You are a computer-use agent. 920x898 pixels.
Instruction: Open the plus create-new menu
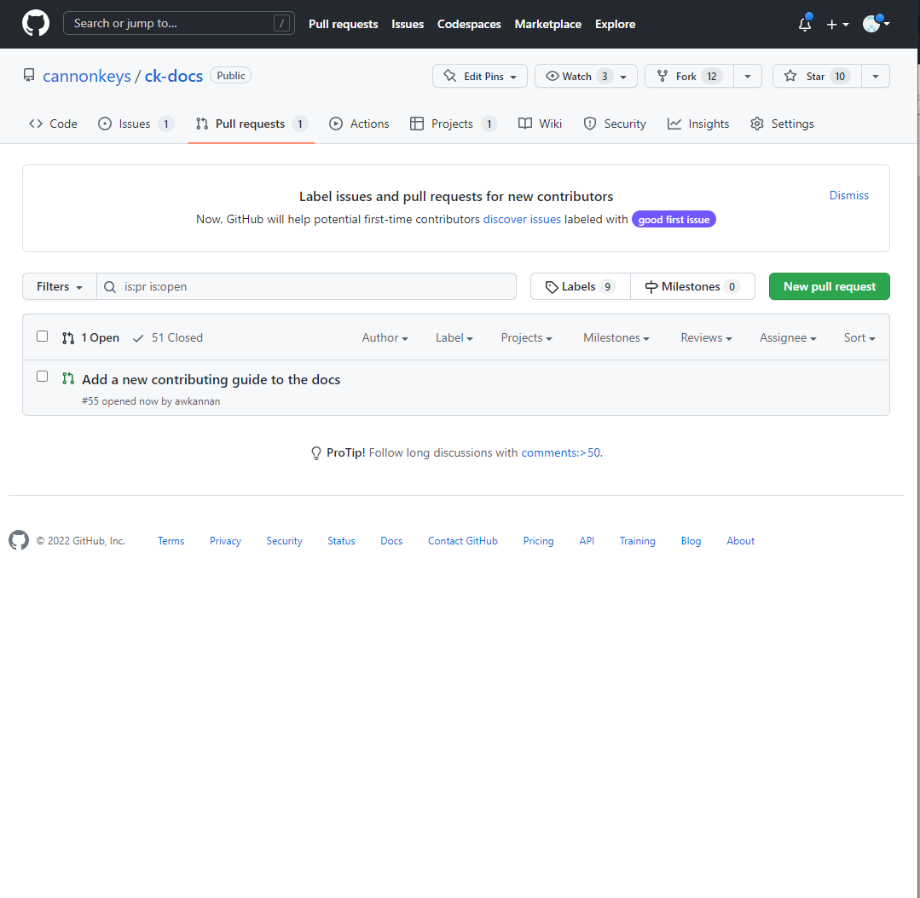click(x=837, y=25)
